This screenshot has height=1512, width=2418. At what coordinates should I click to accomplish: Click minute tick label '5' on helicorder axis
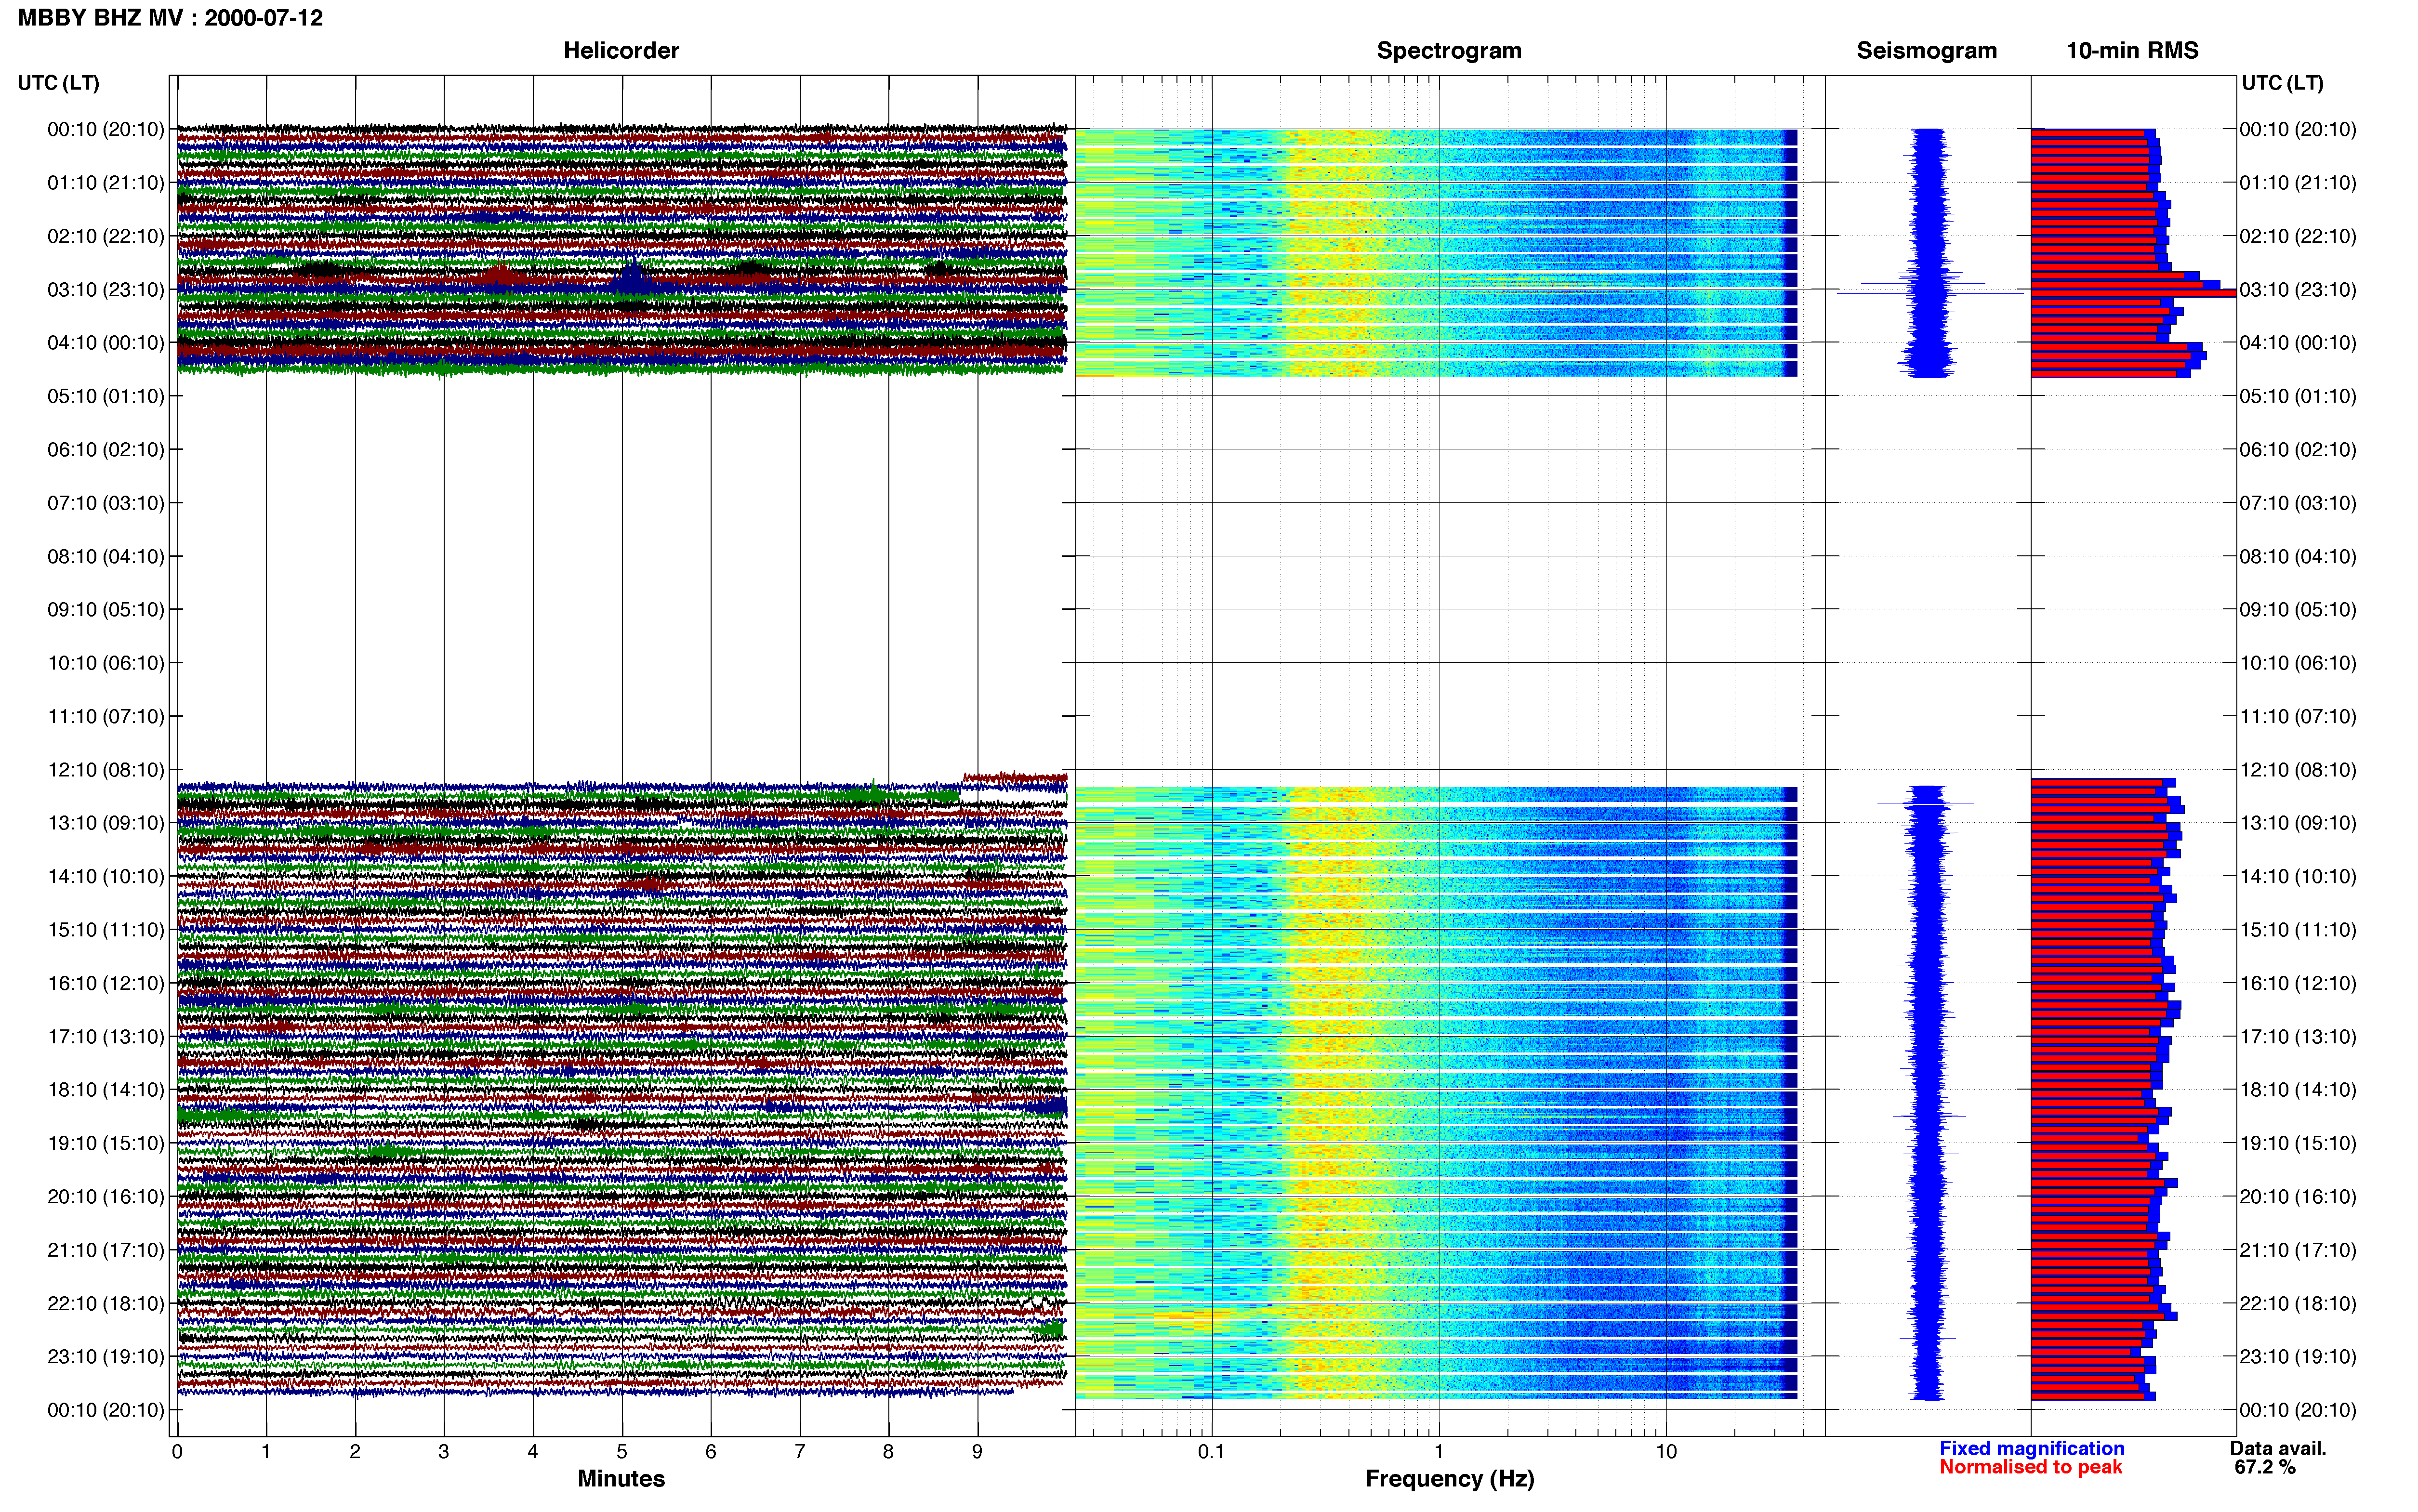click(622, 1452)
